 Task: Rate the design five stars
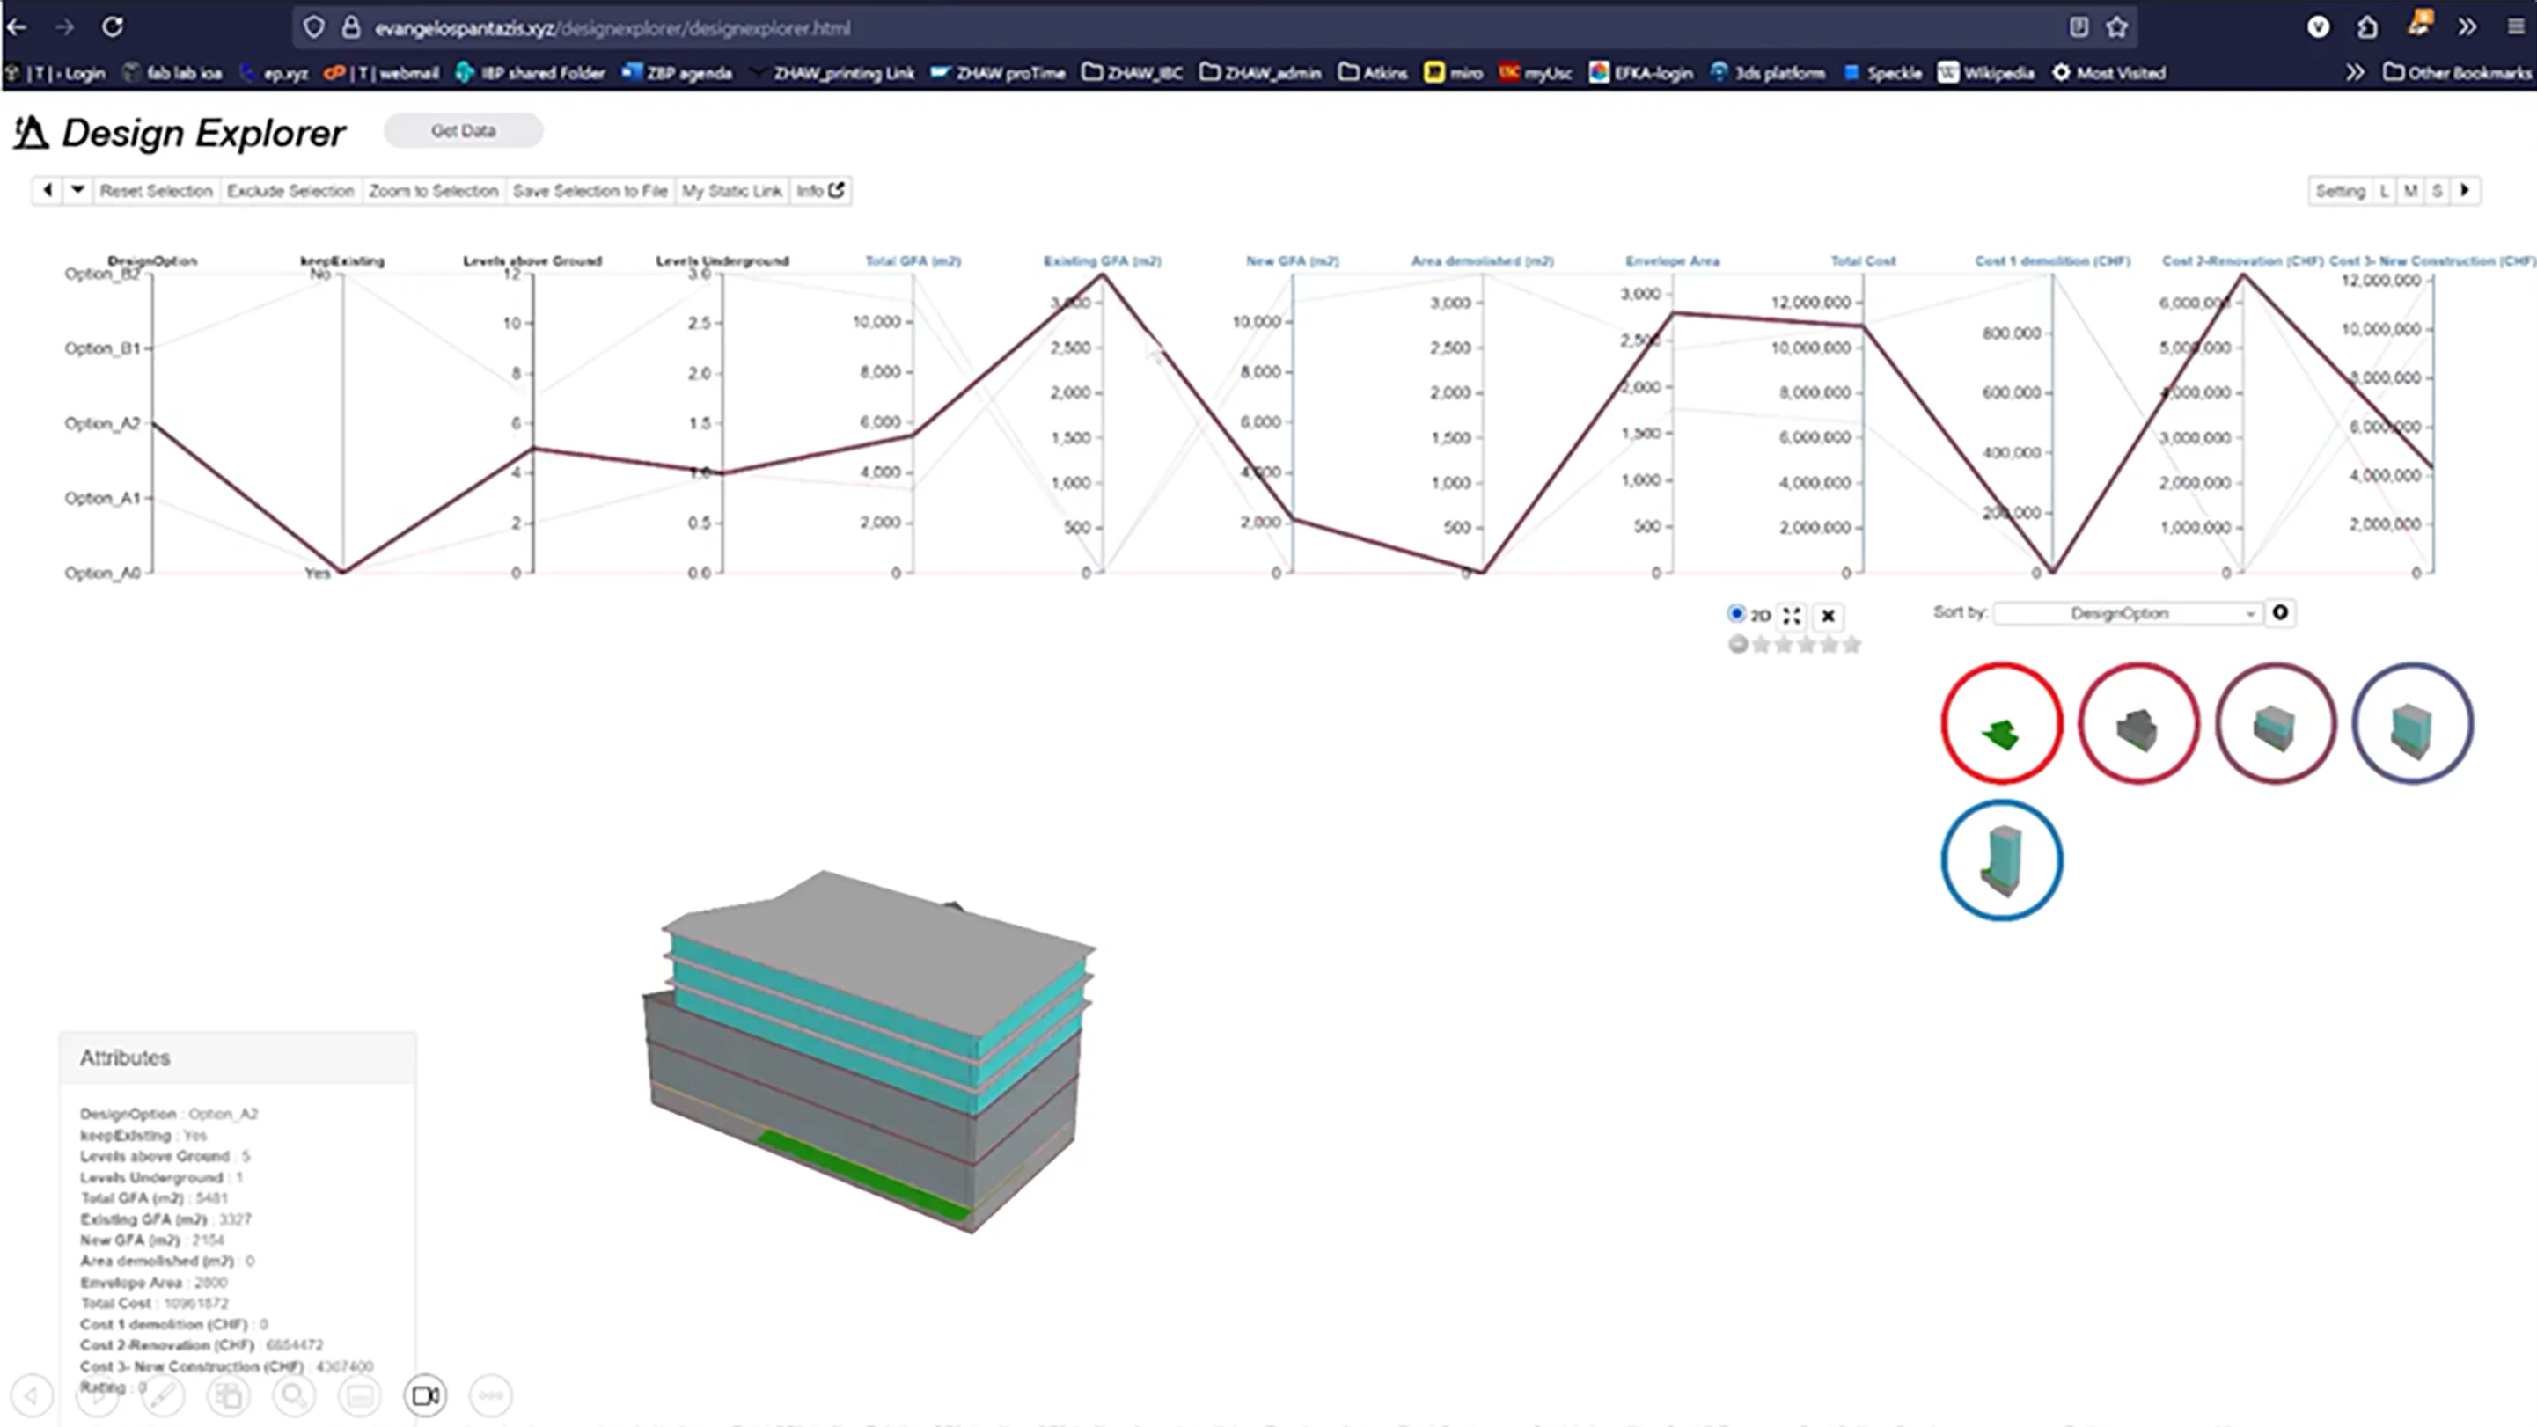tap(1851, 644)
